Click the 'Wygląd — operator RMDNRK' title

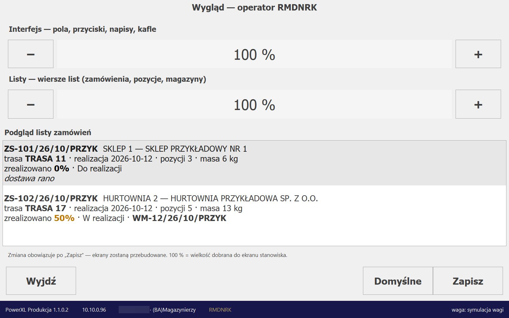pos(254,7)
